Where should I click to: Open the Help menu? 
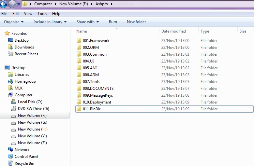pos(56,14)
